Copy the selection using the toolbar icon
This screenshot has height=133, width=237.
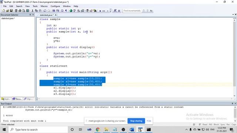point(36,11)
